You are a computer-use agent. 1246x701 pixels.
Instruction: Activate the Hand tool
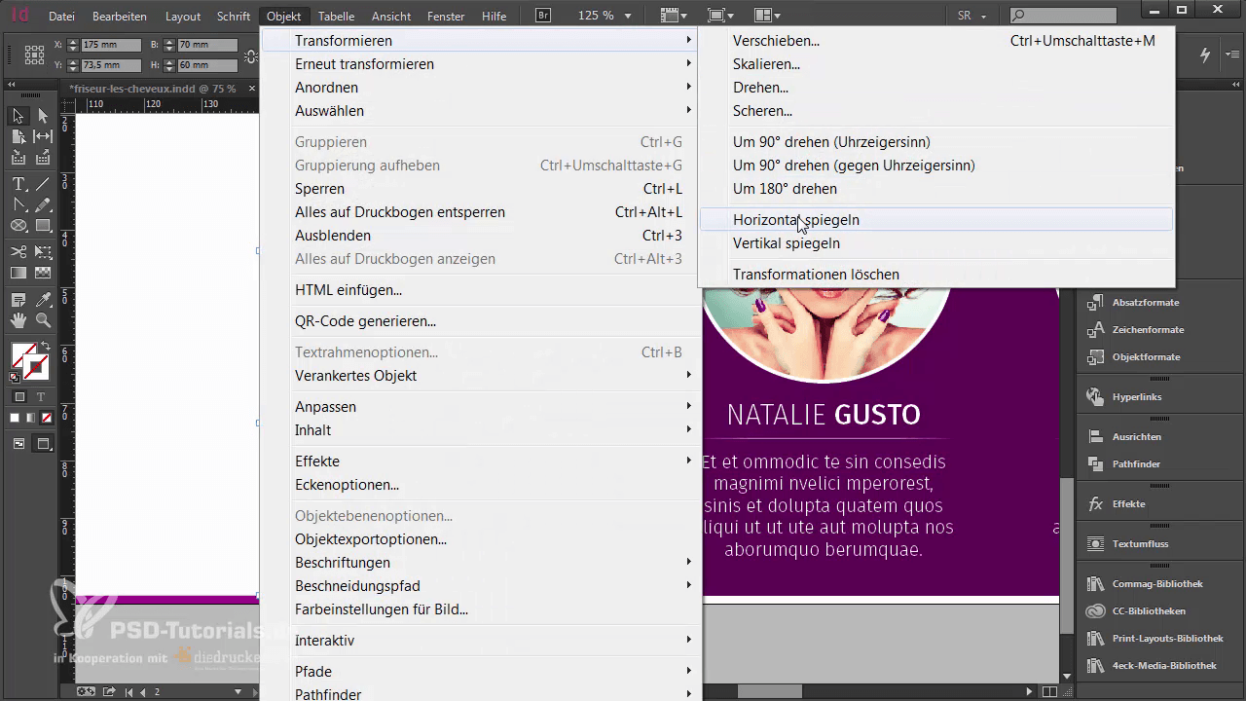coord(18,319)
